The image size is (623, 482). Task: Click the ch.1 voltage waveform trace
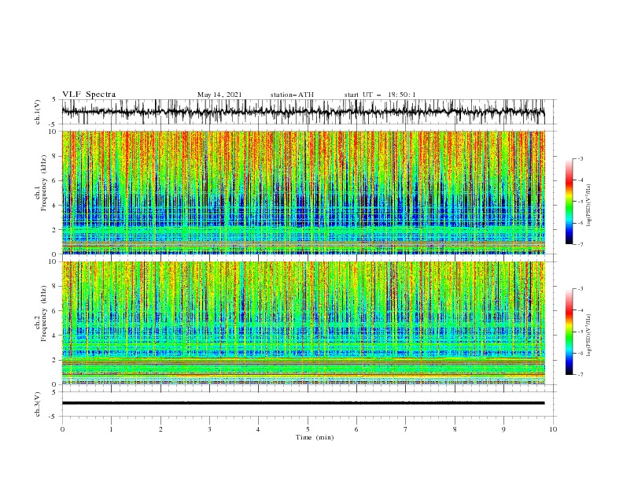pos(303,112)
